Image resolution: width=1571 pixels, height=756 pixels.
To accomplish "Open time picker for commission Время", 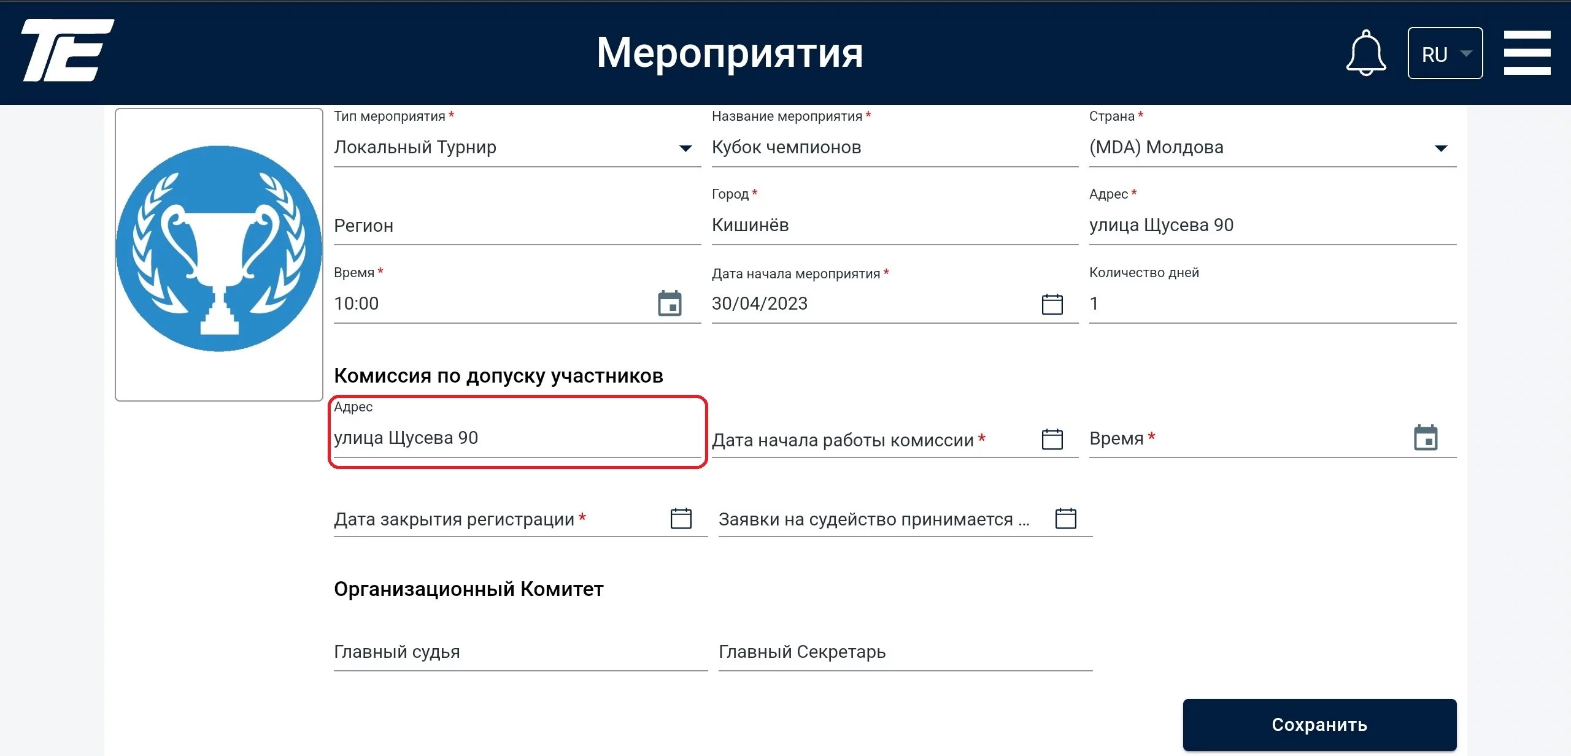I will pos(1426,438).
